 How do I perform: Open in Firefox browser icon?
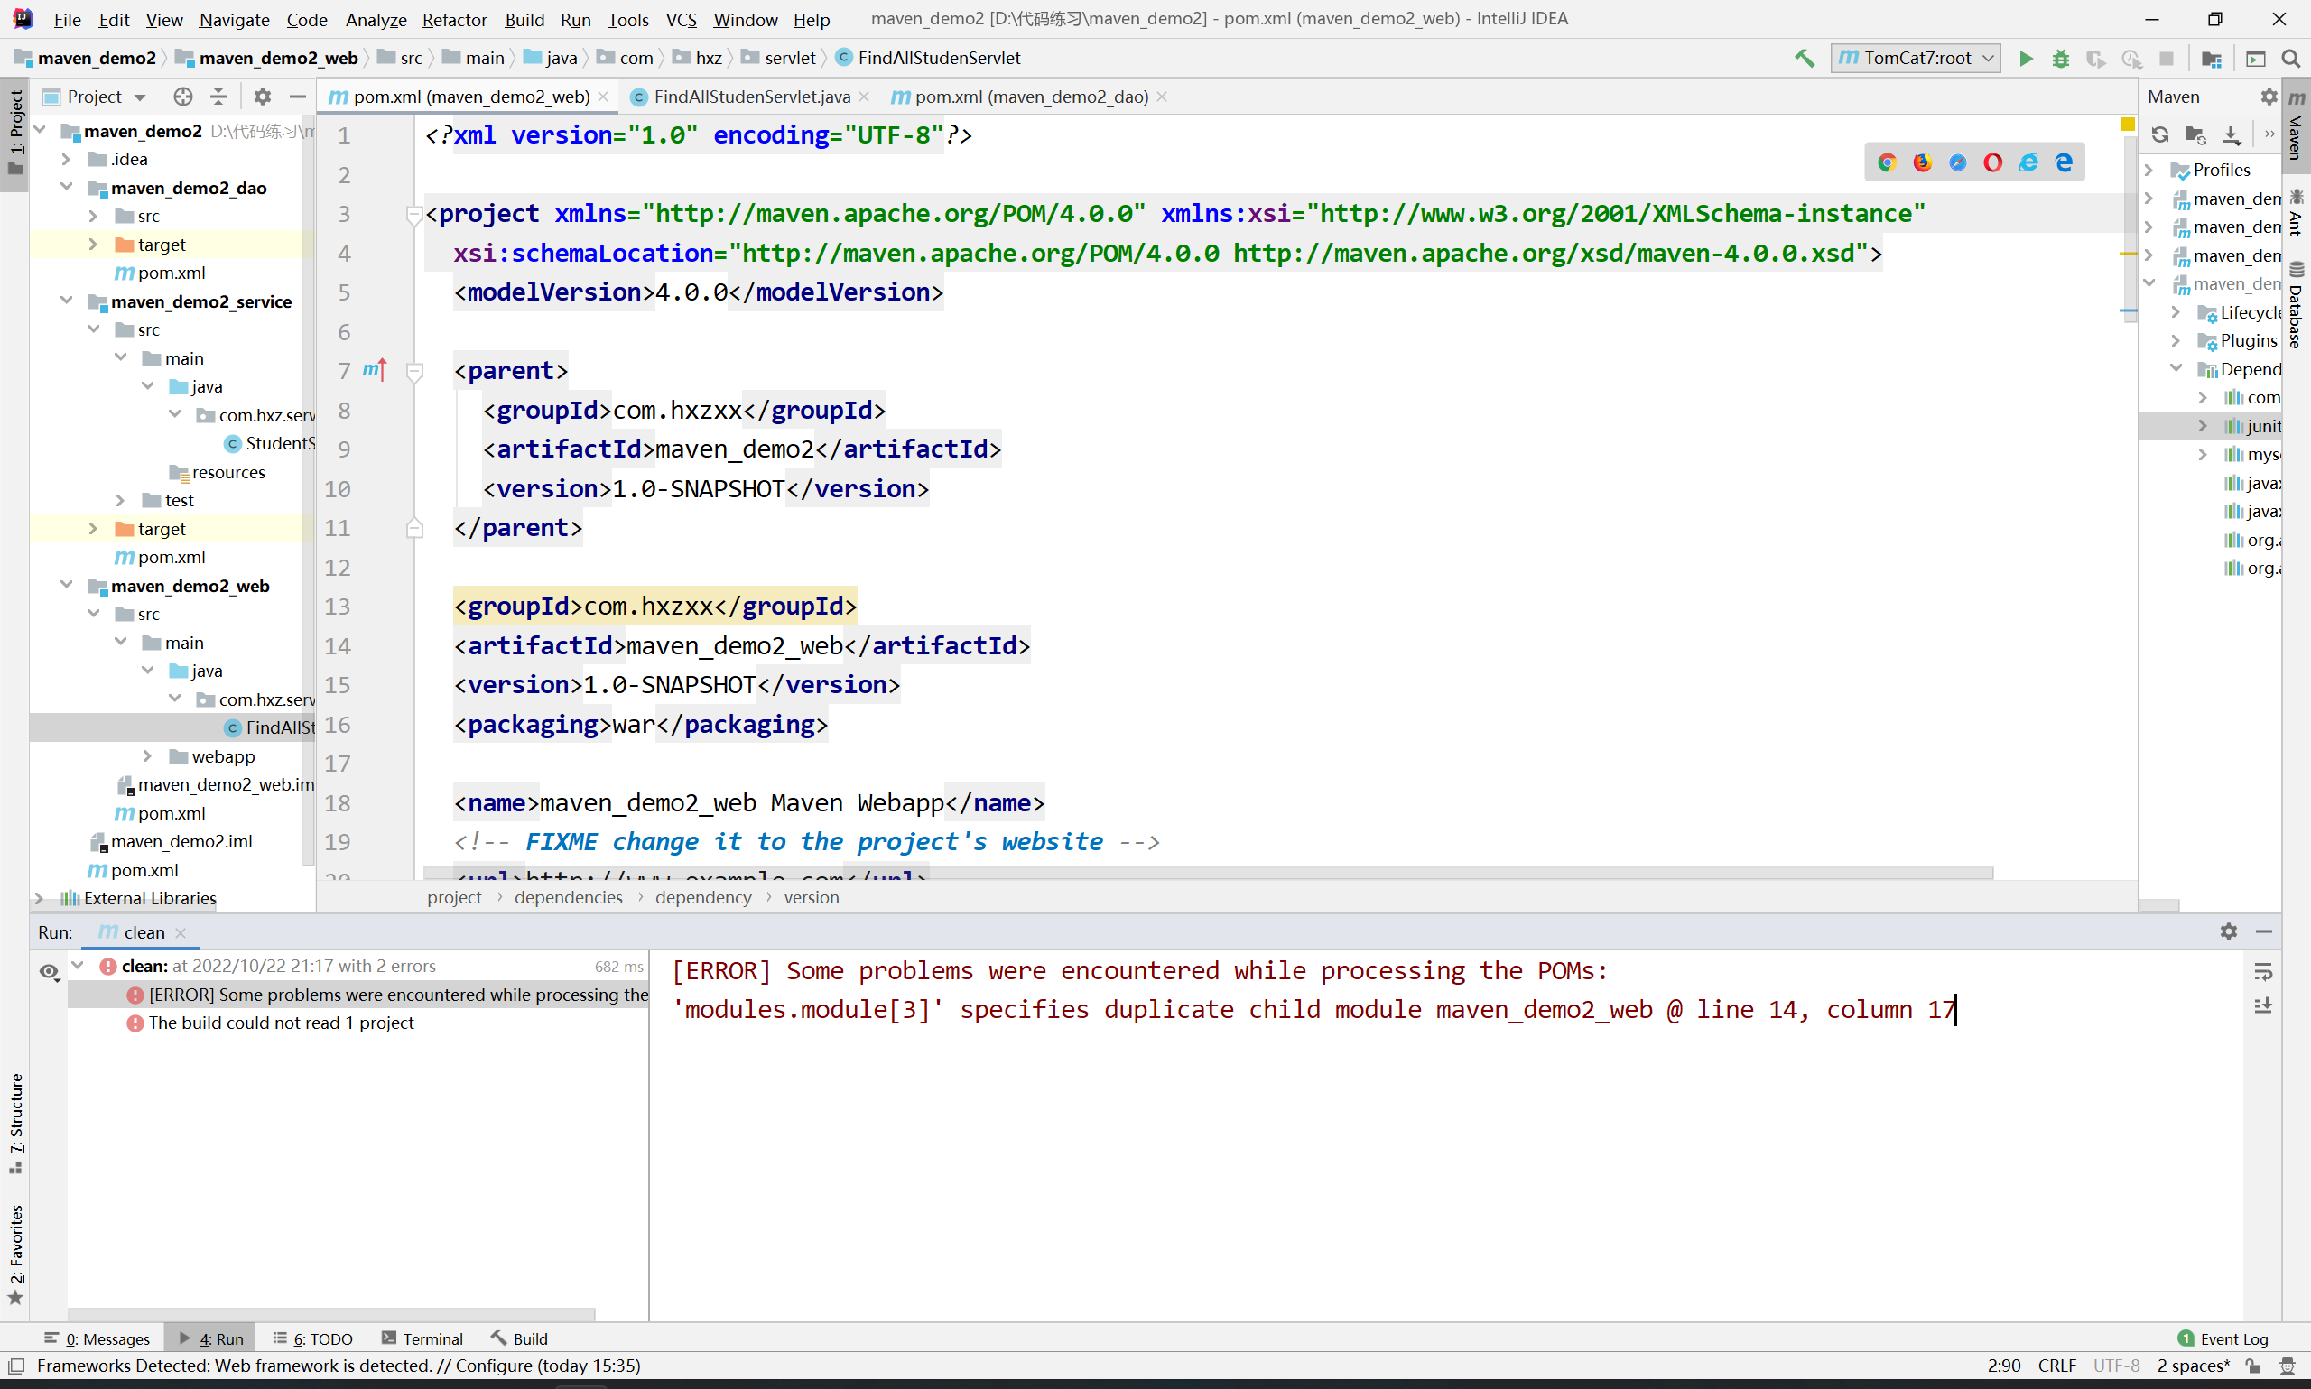(1923, 162)
